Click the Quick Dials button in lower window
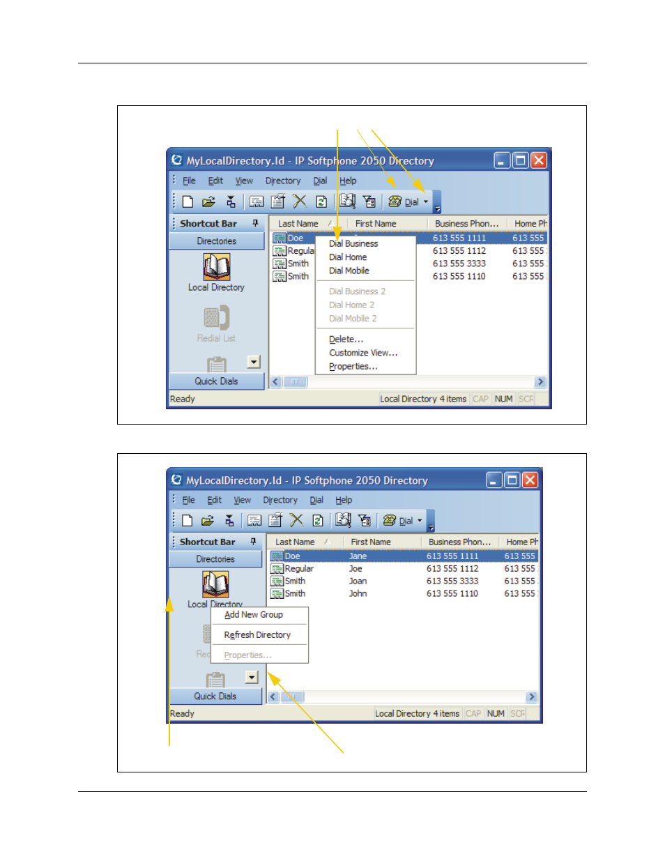The height and width of the screenshot is (861, 665). [x=215, y=696]
